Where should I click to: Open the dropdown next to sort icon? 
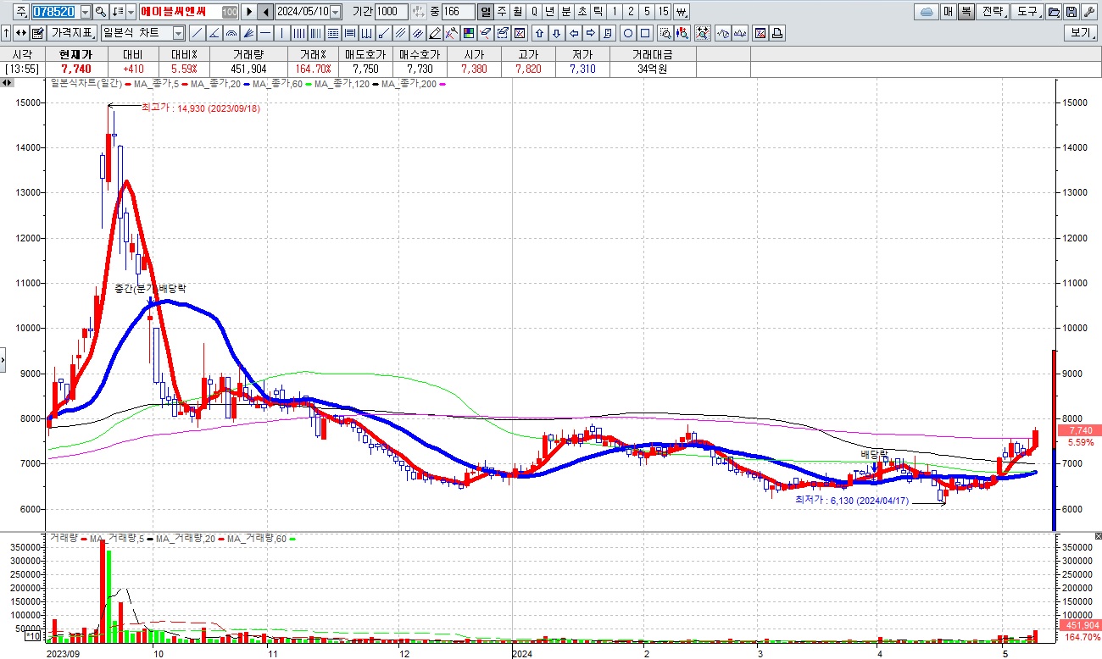click(131, 12)
